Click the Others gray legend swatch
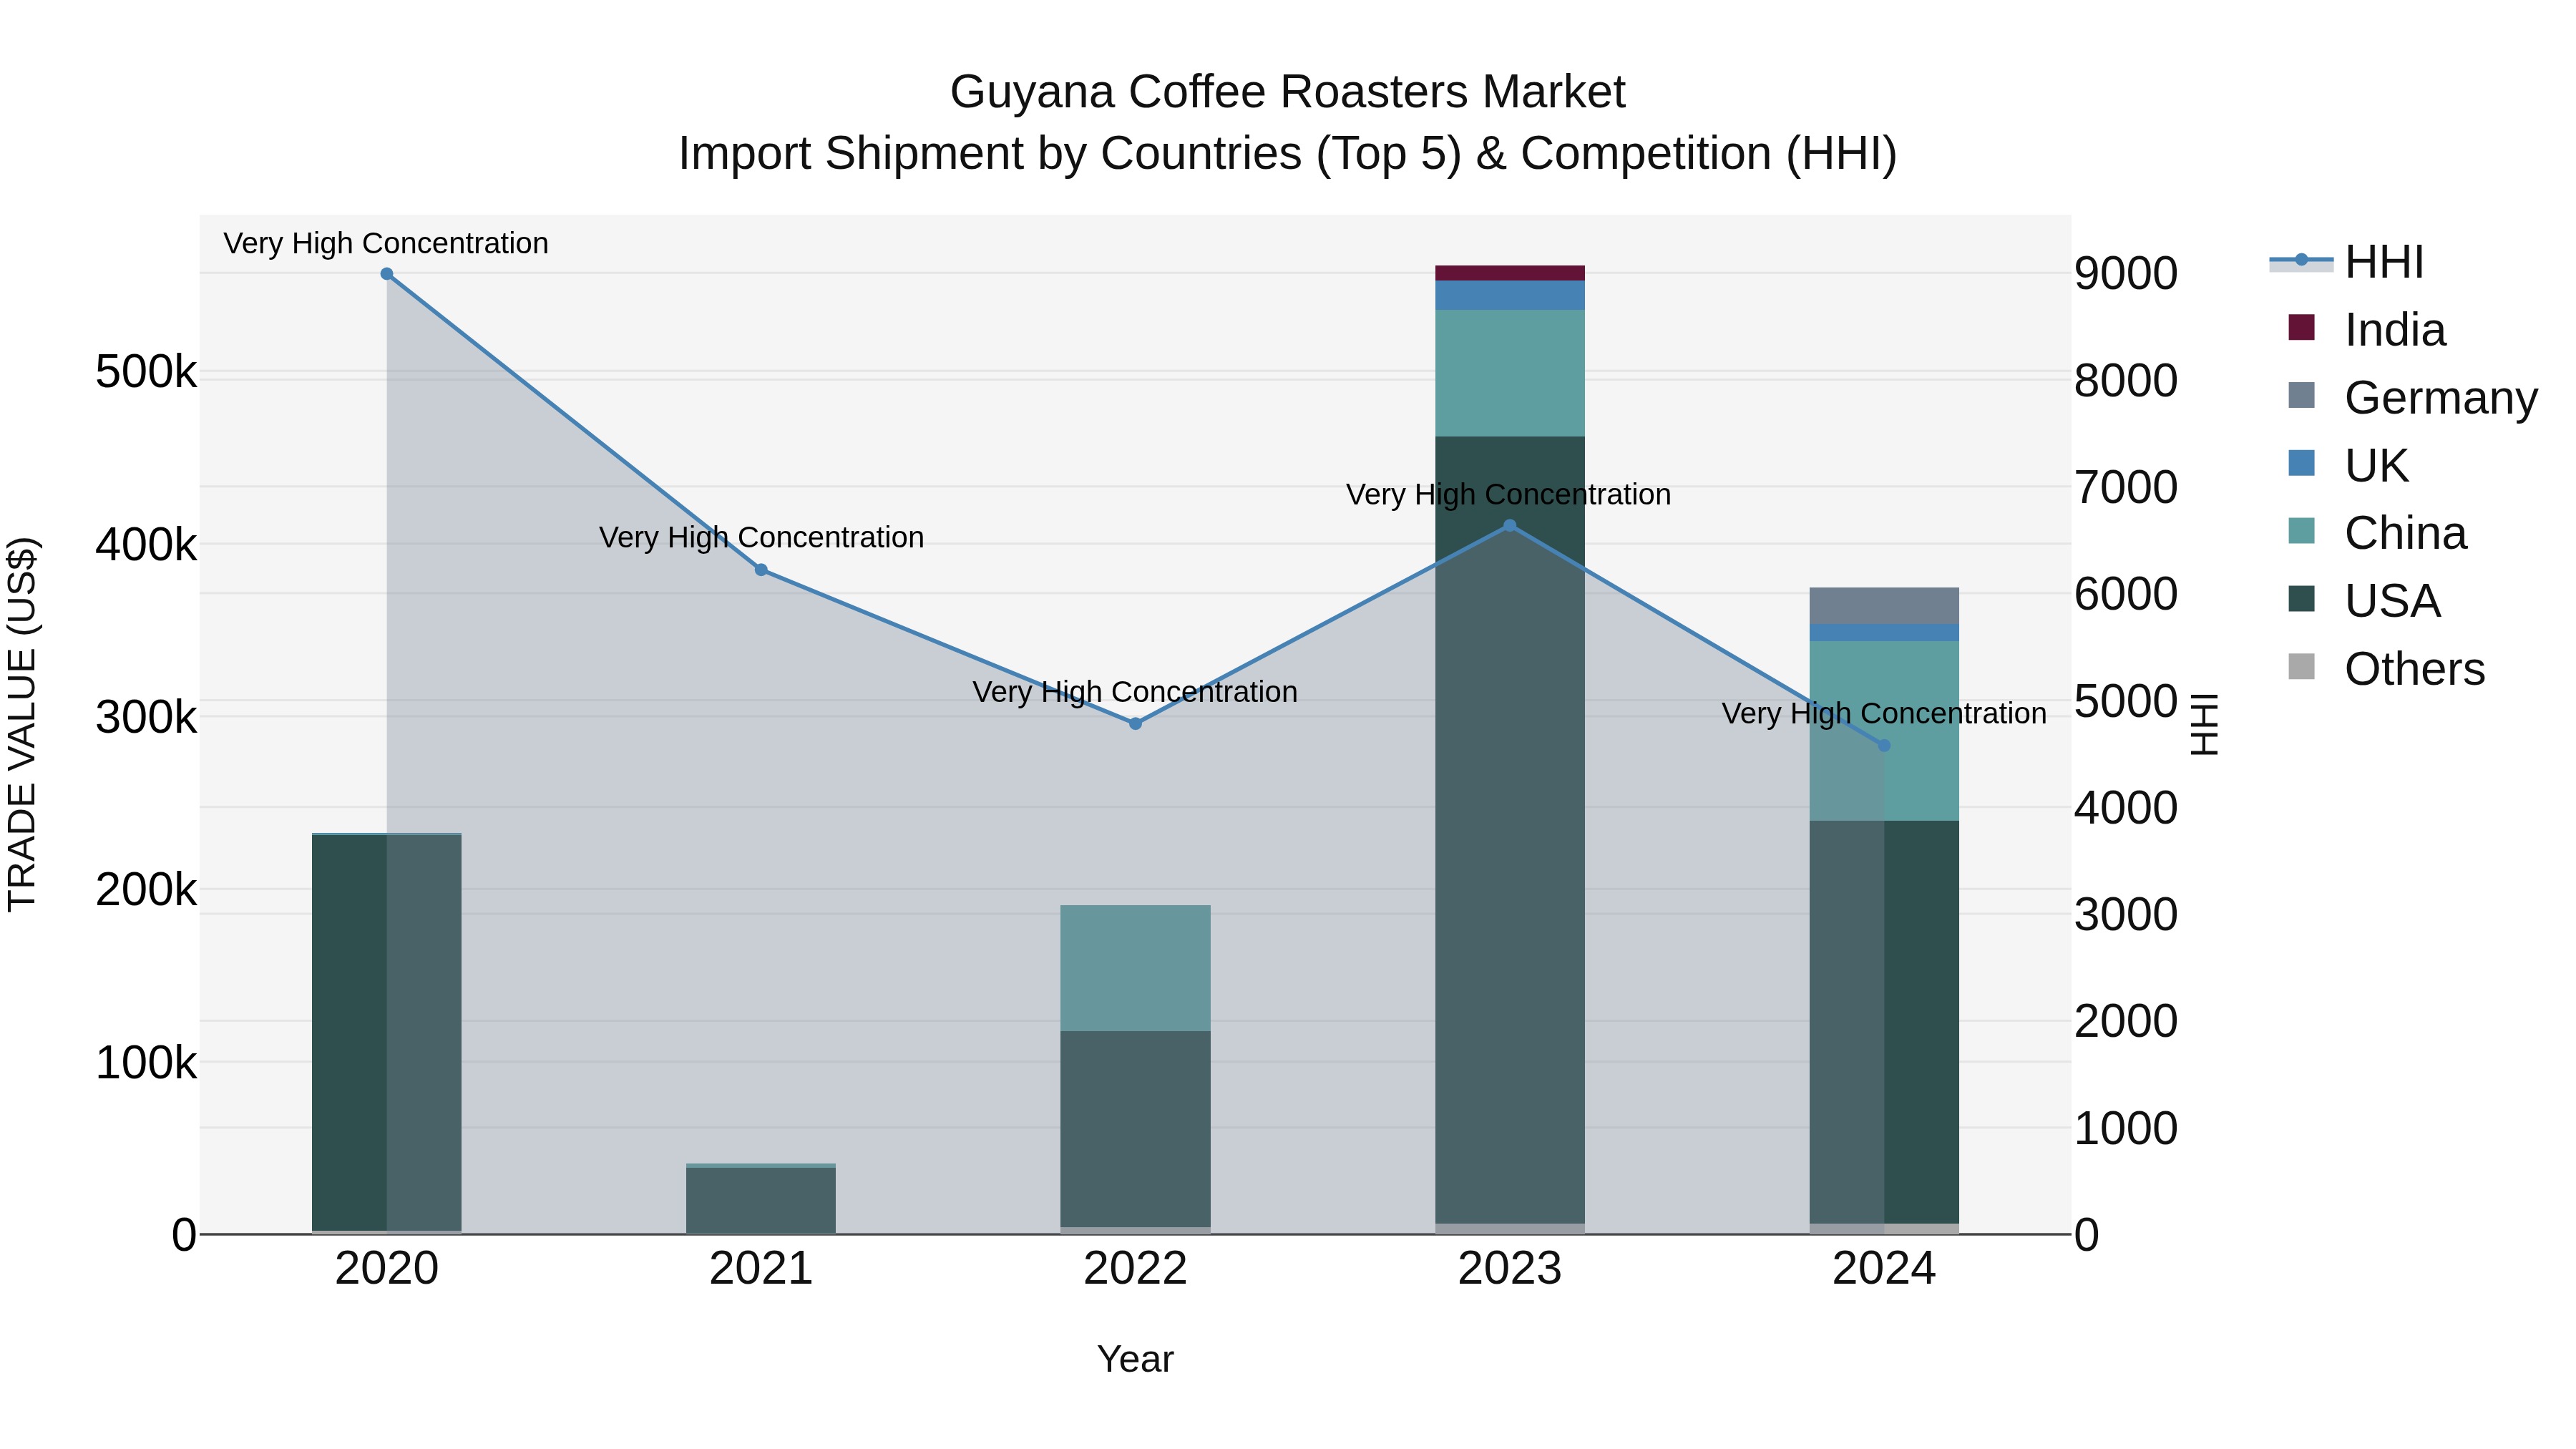The width and height of the screenshot is (2576, 1449). (x=2301, y=667)
